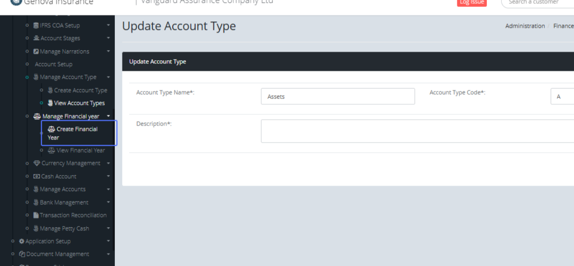The height and width of the screenshot is (266, 574).
Task: Open View Financial Year menu item
Action: 80,150
